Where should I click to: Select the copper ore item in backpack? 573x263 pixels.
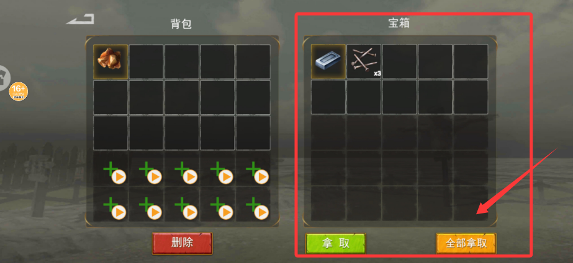[111, 61]
